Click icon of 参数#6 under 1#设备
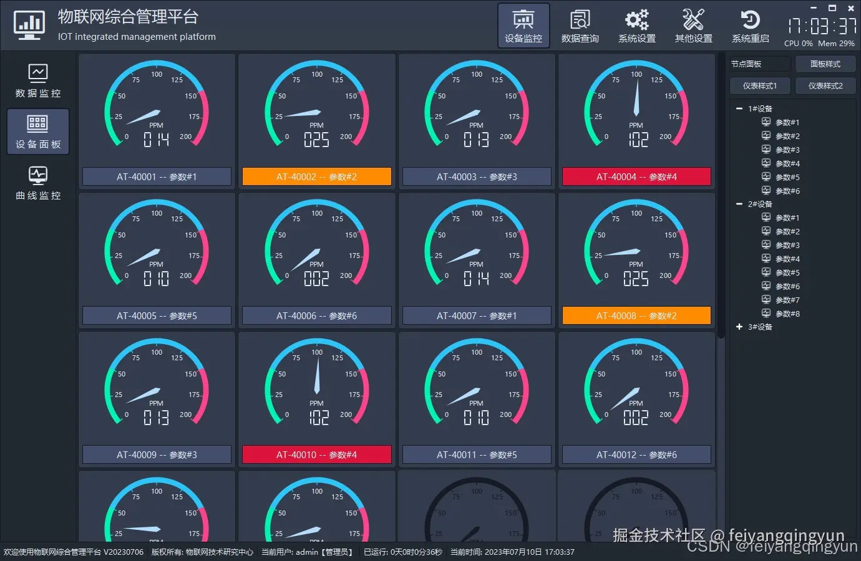861x561 pixels. 766,191
